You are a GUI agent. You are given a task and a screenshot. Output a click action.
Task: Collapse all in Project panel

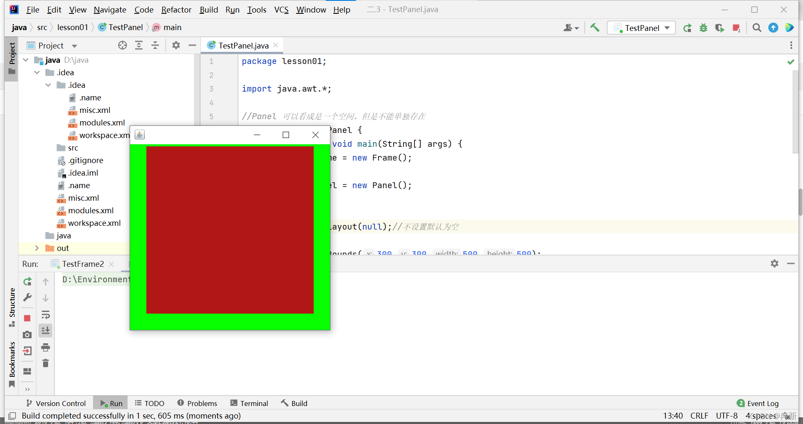(155, 46)
